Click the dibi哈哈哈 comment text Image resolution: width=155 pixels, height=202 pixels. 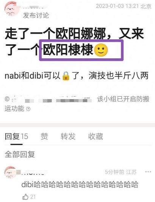coord(80,184)
